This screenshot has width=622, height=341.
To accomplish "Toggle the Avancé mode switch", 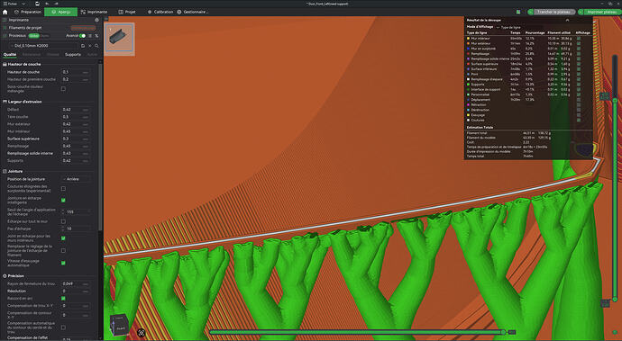I will tap(83, 36).
